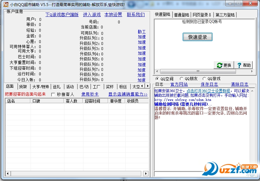Screen dimensions: 260x181
Task: Switch to the 工厂 tab
Action: [x=97, y=87]
